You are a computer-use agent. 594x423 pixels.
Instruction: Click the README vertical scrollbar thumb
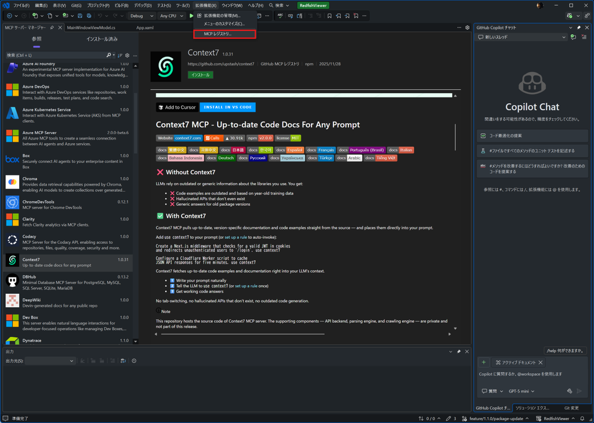click(455, 137)
